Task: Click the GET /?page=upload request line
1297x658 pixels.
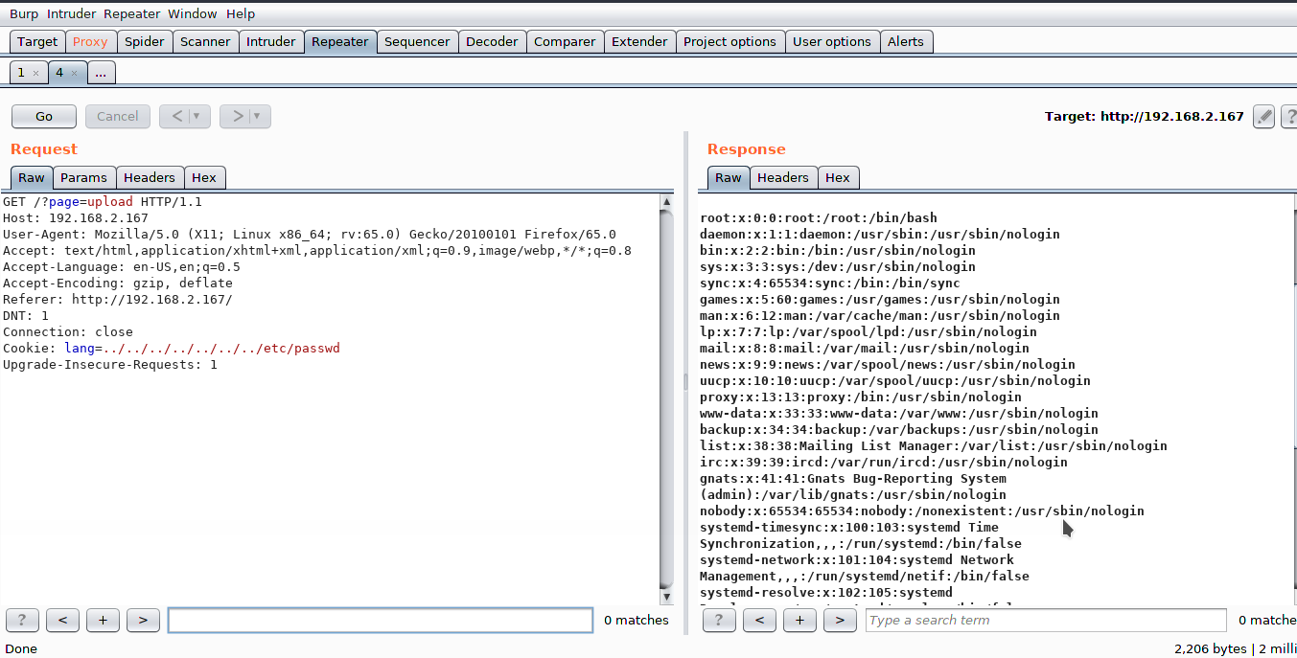Action: [103, 202]
